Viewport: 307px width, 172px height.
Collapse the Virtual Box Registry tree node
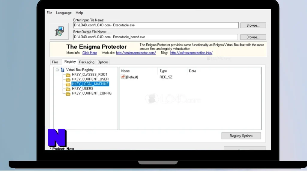pos(57,70)
